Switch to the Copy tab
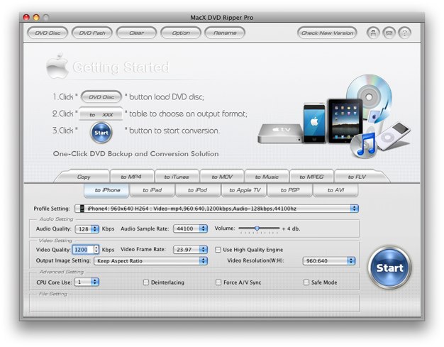444x347 pixels. [x=84, y=177]
